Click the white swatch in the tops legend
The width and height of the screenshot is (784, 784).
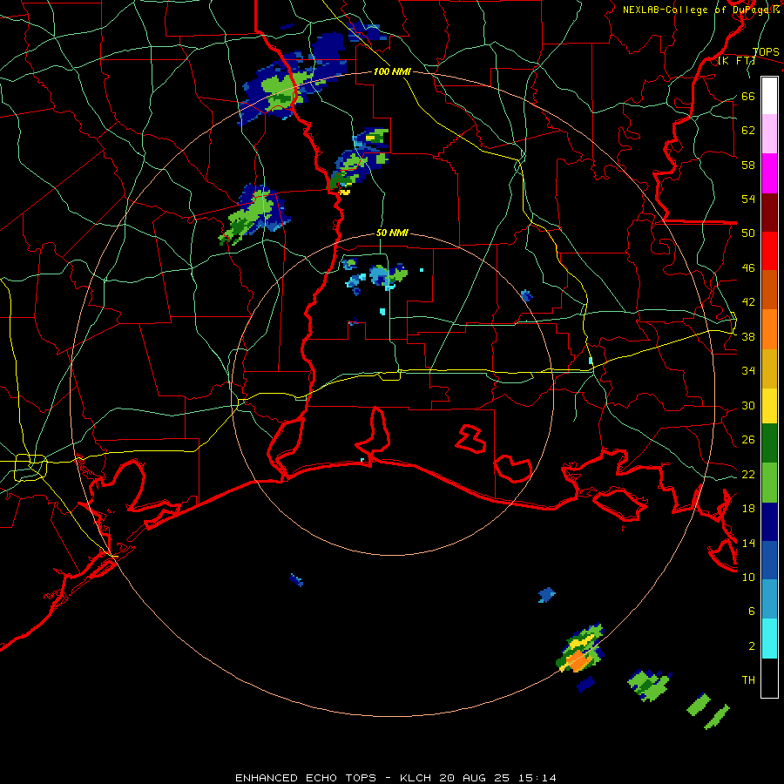[769, 96]
